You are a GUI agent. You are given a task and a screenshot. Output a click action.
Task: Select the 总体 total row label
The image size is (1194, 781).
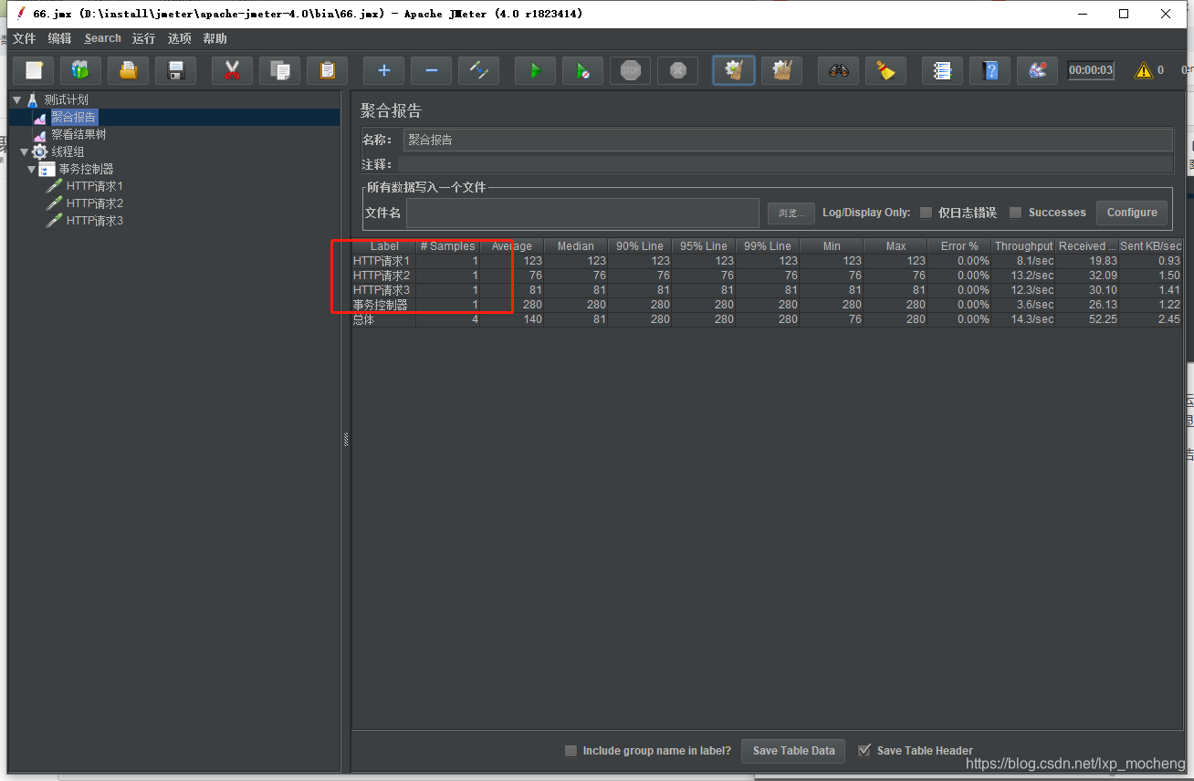click(364, 319)
